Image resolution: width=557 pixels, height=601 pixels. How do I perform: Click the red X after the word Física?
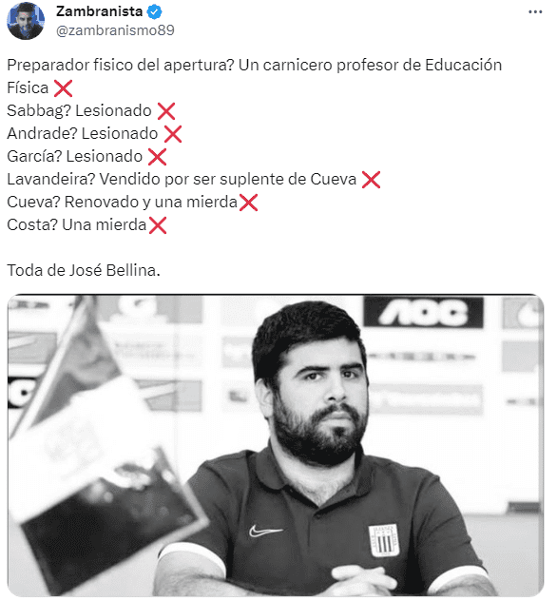pos(63,88)
